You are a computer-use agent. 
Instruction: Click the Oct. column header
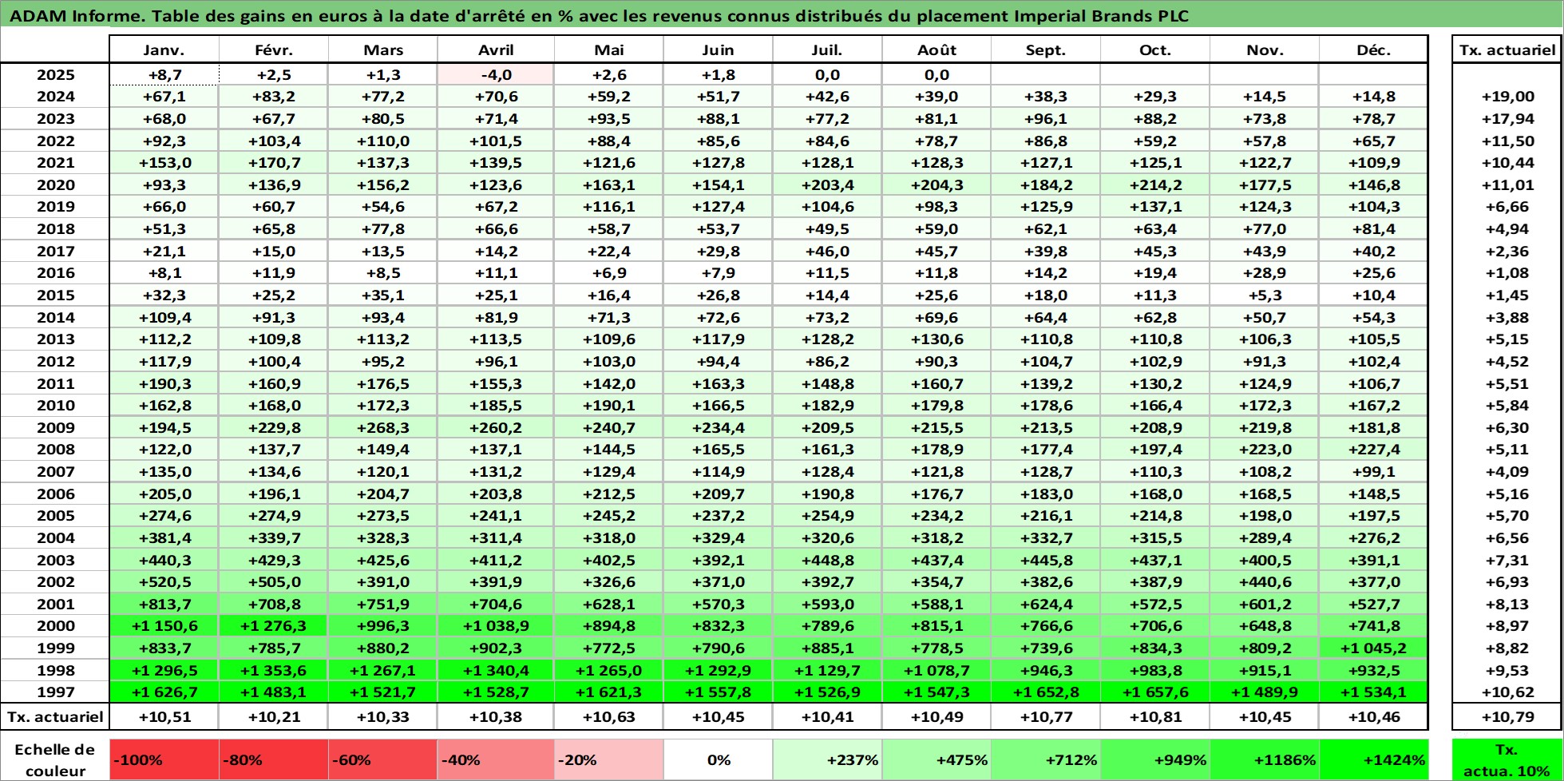coord(1155,50)
